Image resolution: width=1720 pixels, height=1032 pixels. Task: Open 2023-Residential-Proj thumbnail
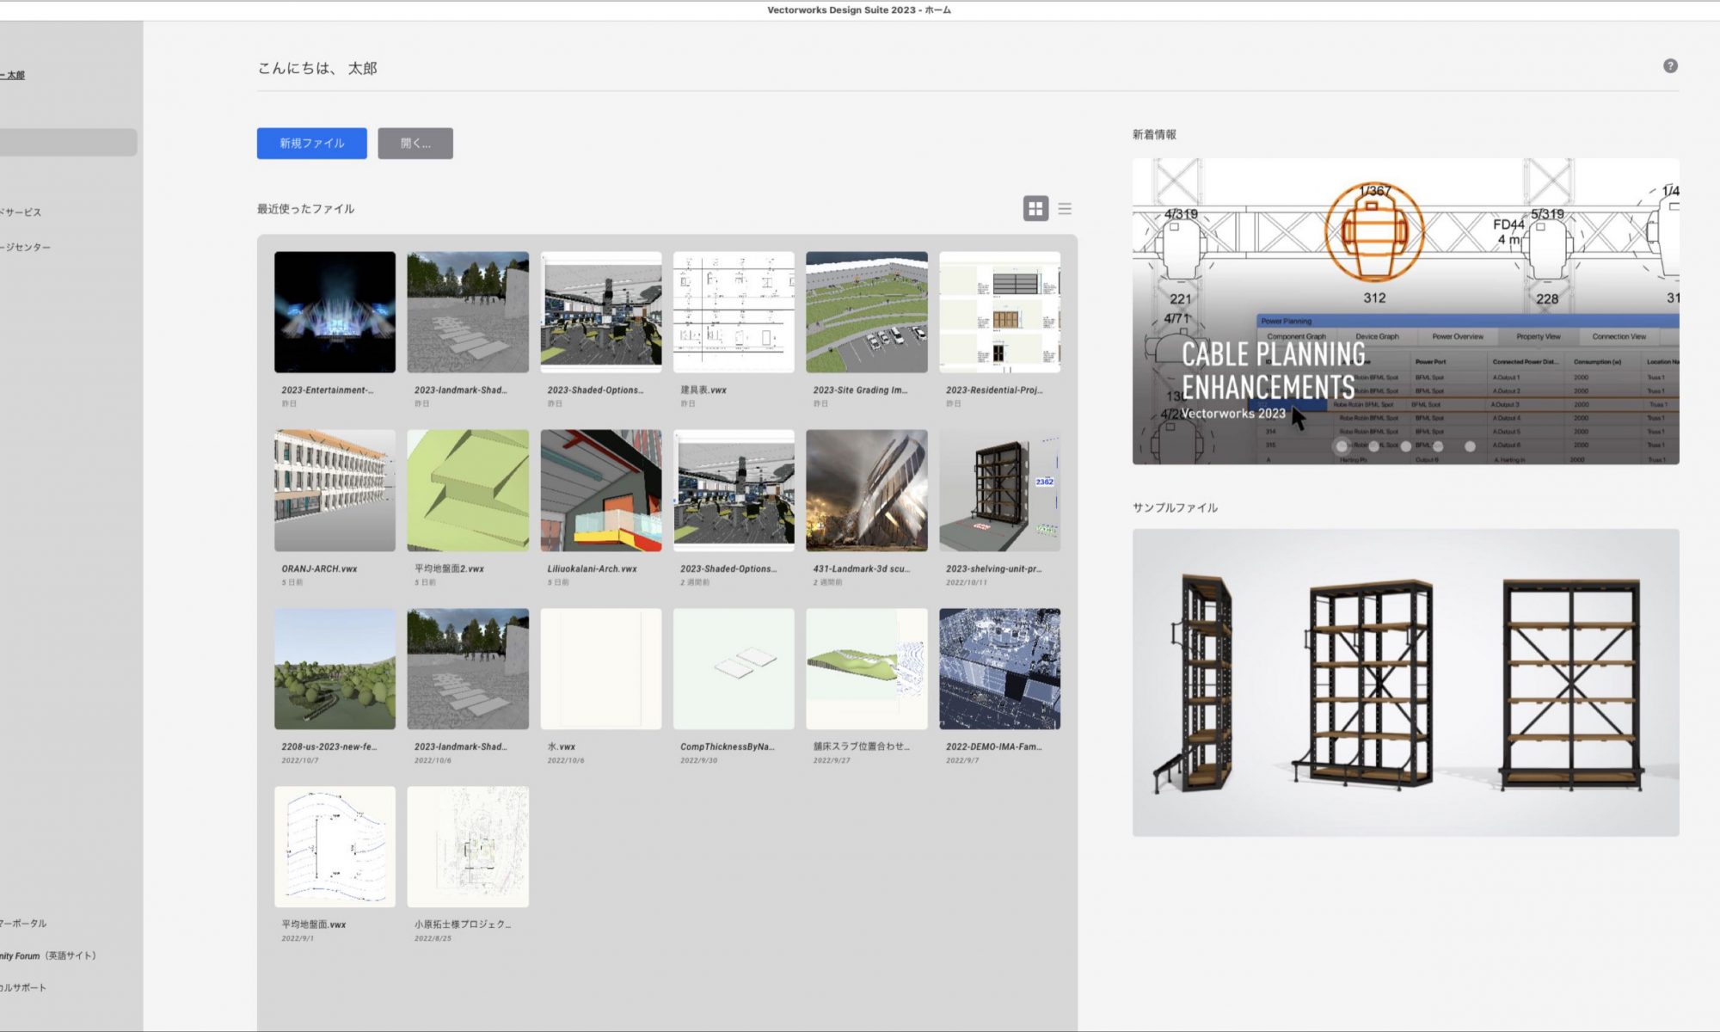pyautogui.click(x=999, y=311)
